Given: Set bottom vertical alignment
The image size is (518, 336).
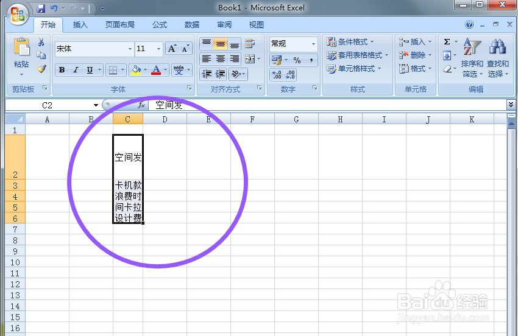Looking at the screenshot, I should tap(235, 44).
